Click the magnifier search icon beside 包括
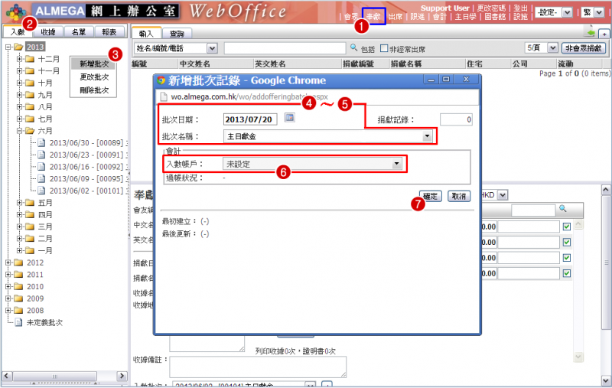The height and width of the screenshot is (388, 612). [x=353, y=47]
